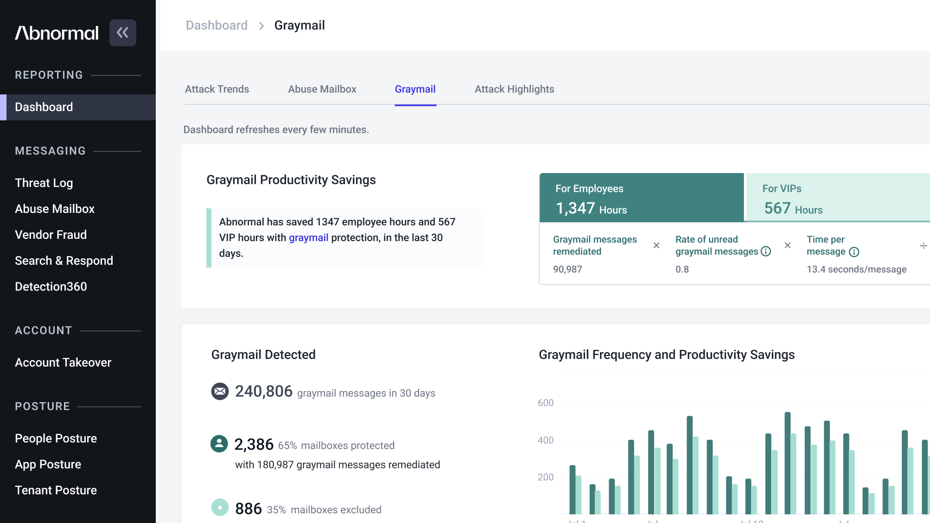The height and width of the screenshot is (523, 930).
Task: Open info icon for unread graymail rate
Action: pyautogui.click(x=766, y=251)
